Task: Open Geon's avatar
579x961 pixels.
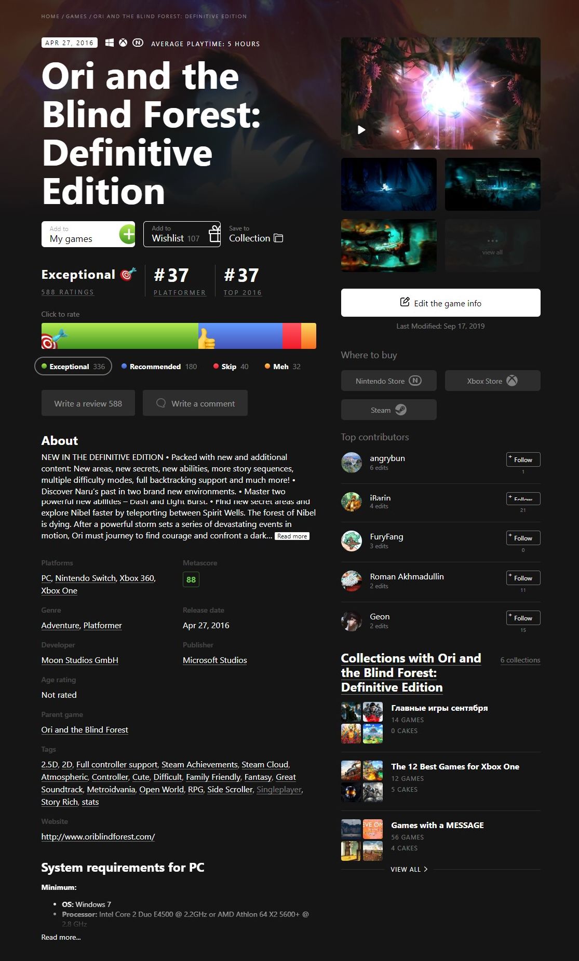Action: (352, 620)
